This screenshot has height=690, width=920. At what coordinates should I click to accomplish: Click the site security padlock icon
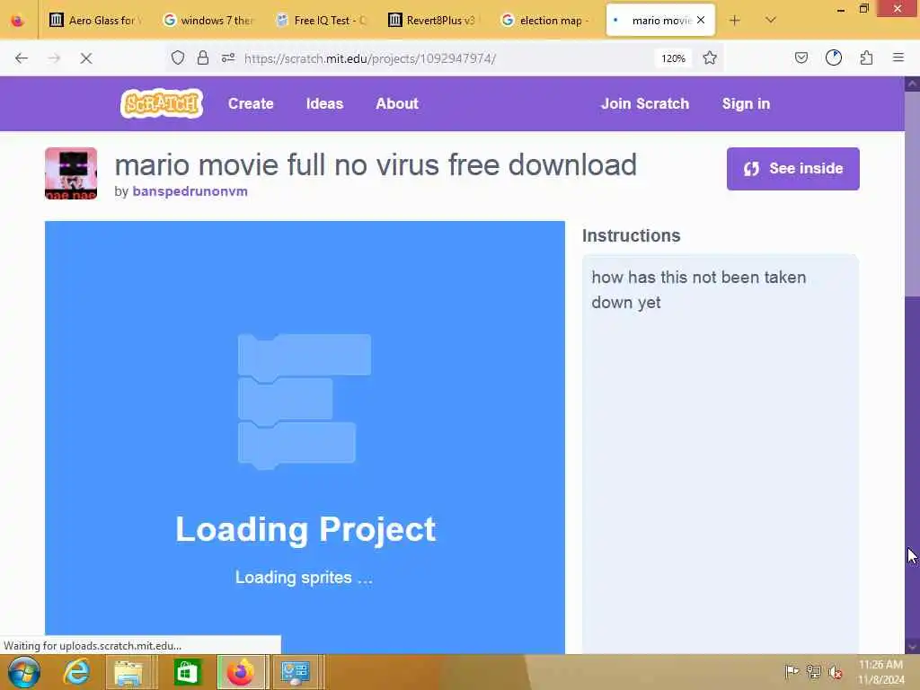(x=203, y=57)
